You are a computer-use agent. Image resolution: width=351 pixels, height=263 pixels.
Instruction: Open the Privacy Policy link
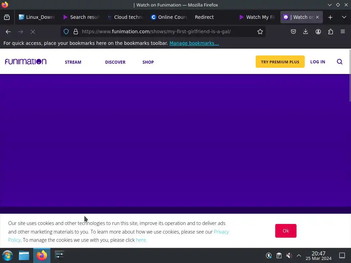221,232
